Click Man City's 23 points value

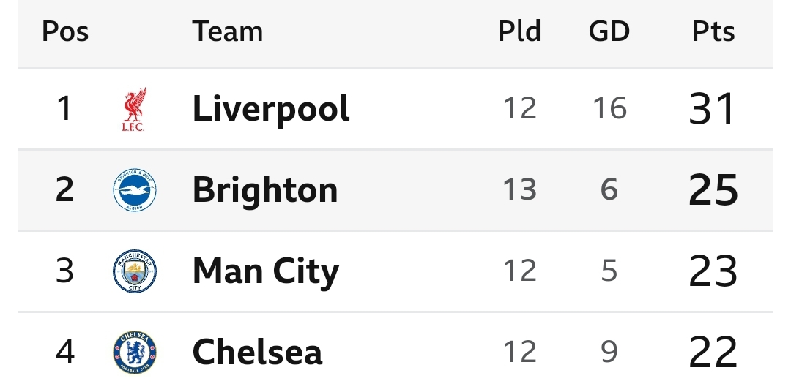[713, 271]
